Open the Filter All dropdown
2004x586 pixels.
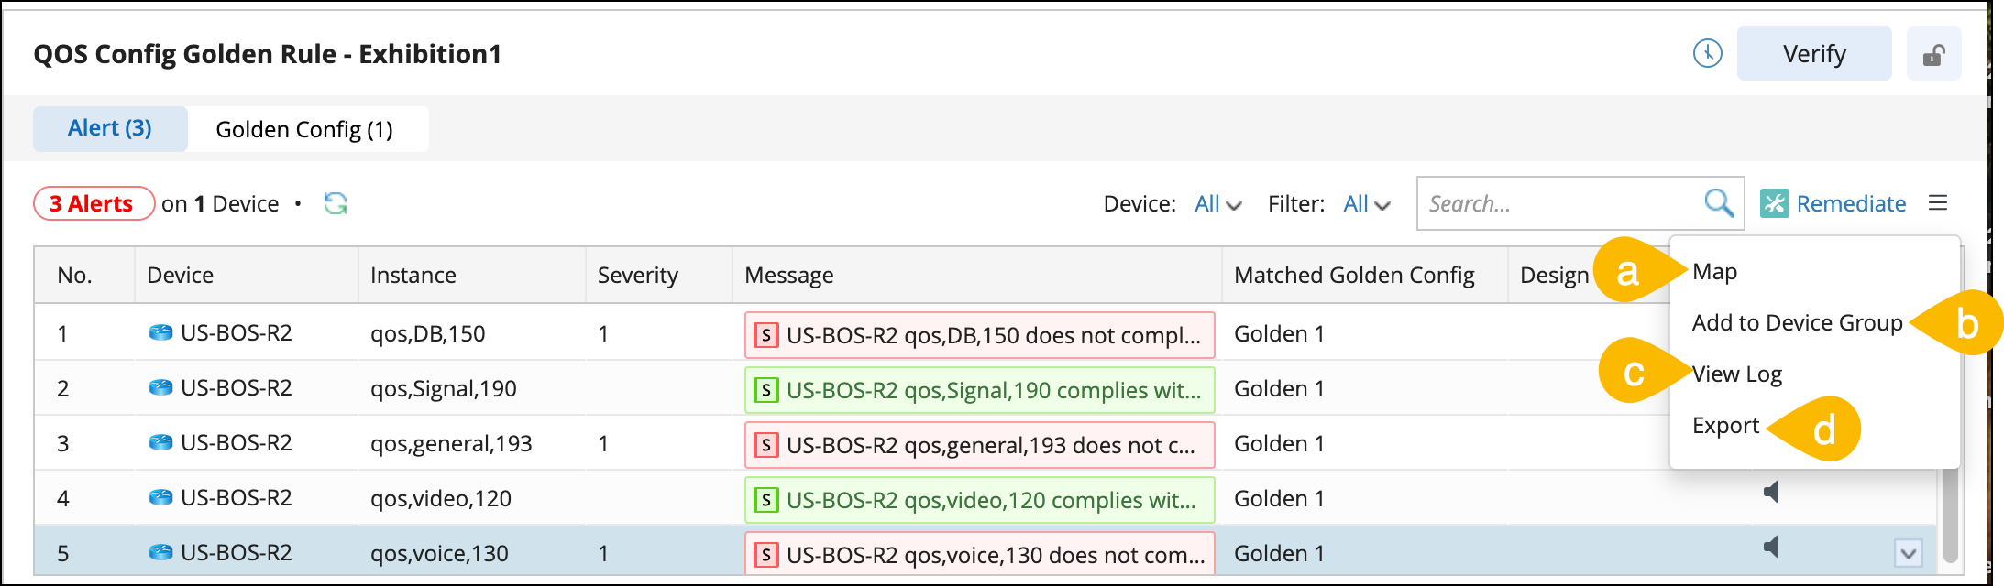[x=1366, y=204]
